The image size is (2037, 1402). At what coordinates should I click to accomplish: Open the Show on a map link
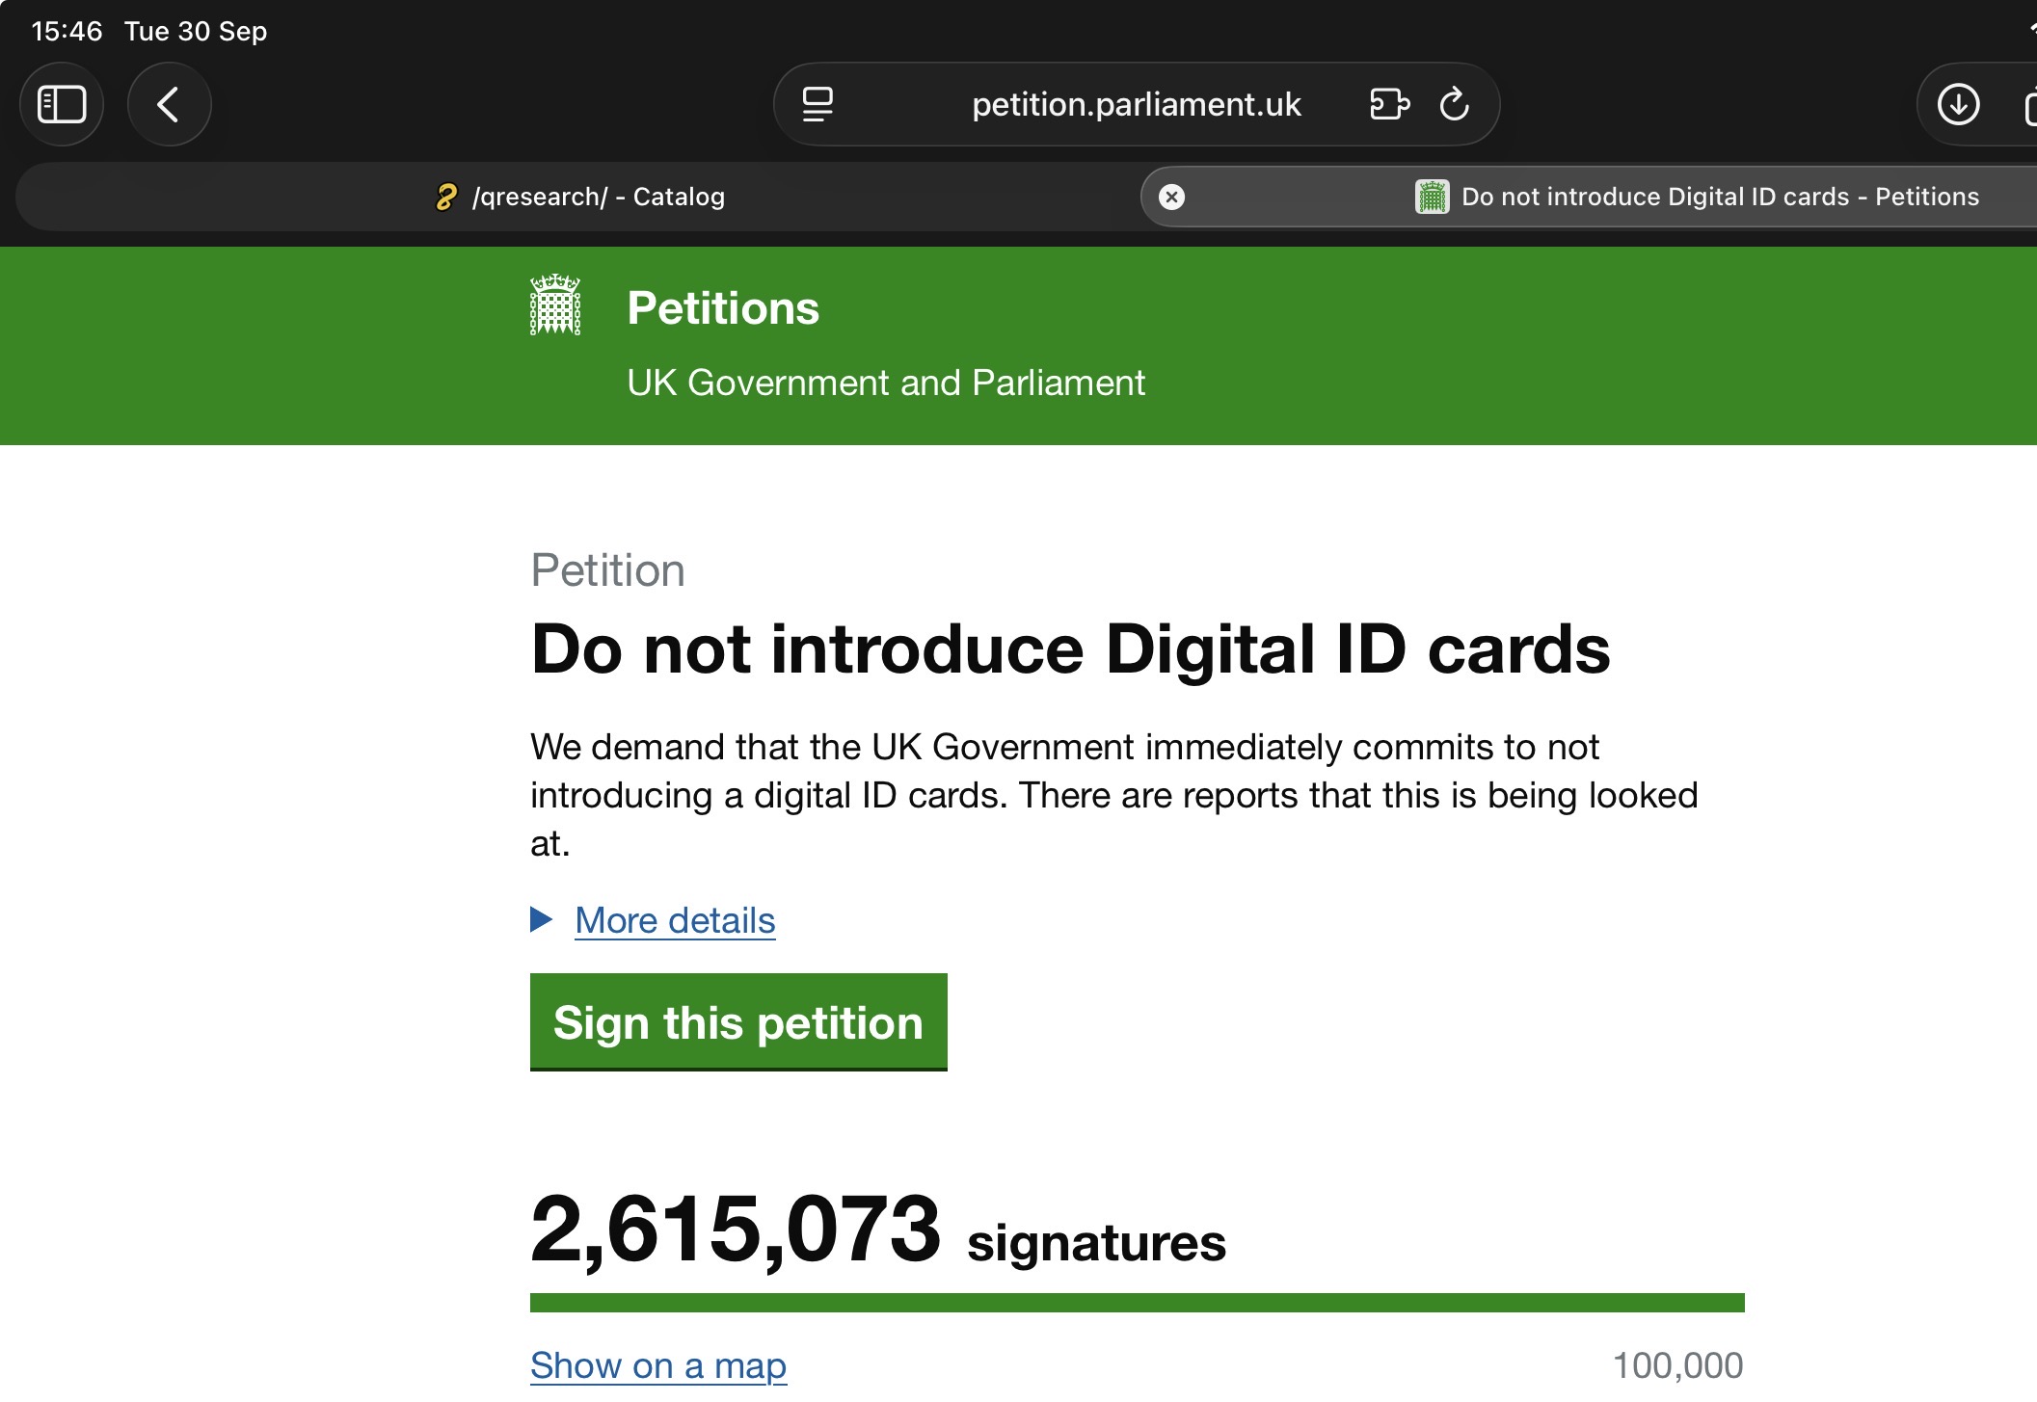tap(658, 1365)
